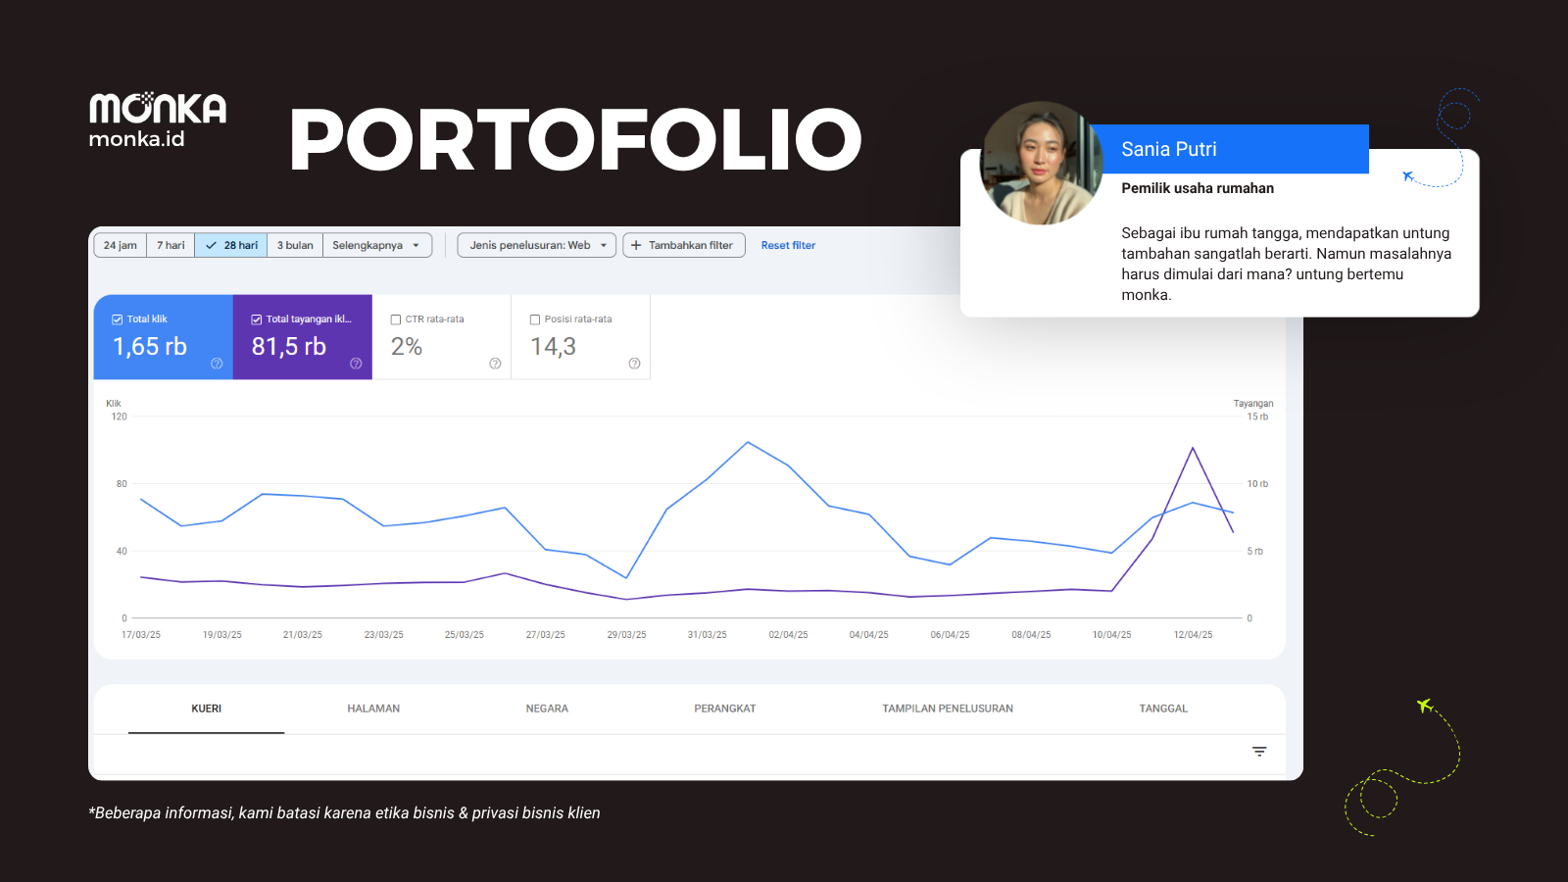This screenshot has width=1568, height=882.
Task: Click the Monka logo
Action: [157, 120]
